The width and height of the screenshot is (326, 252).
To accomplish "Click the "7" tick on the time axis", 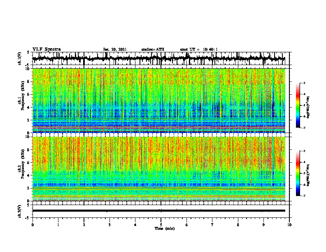I will point(212,225).
